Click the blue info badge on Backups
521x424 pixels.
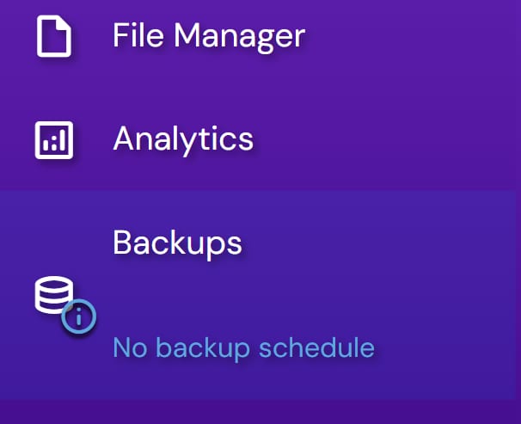tap(78, 317)
